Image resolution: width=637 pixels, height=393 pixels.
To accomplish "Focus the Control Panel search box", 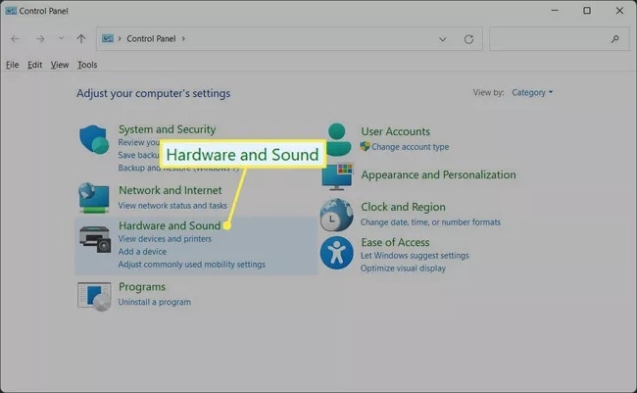I will [x=559, y=39].
